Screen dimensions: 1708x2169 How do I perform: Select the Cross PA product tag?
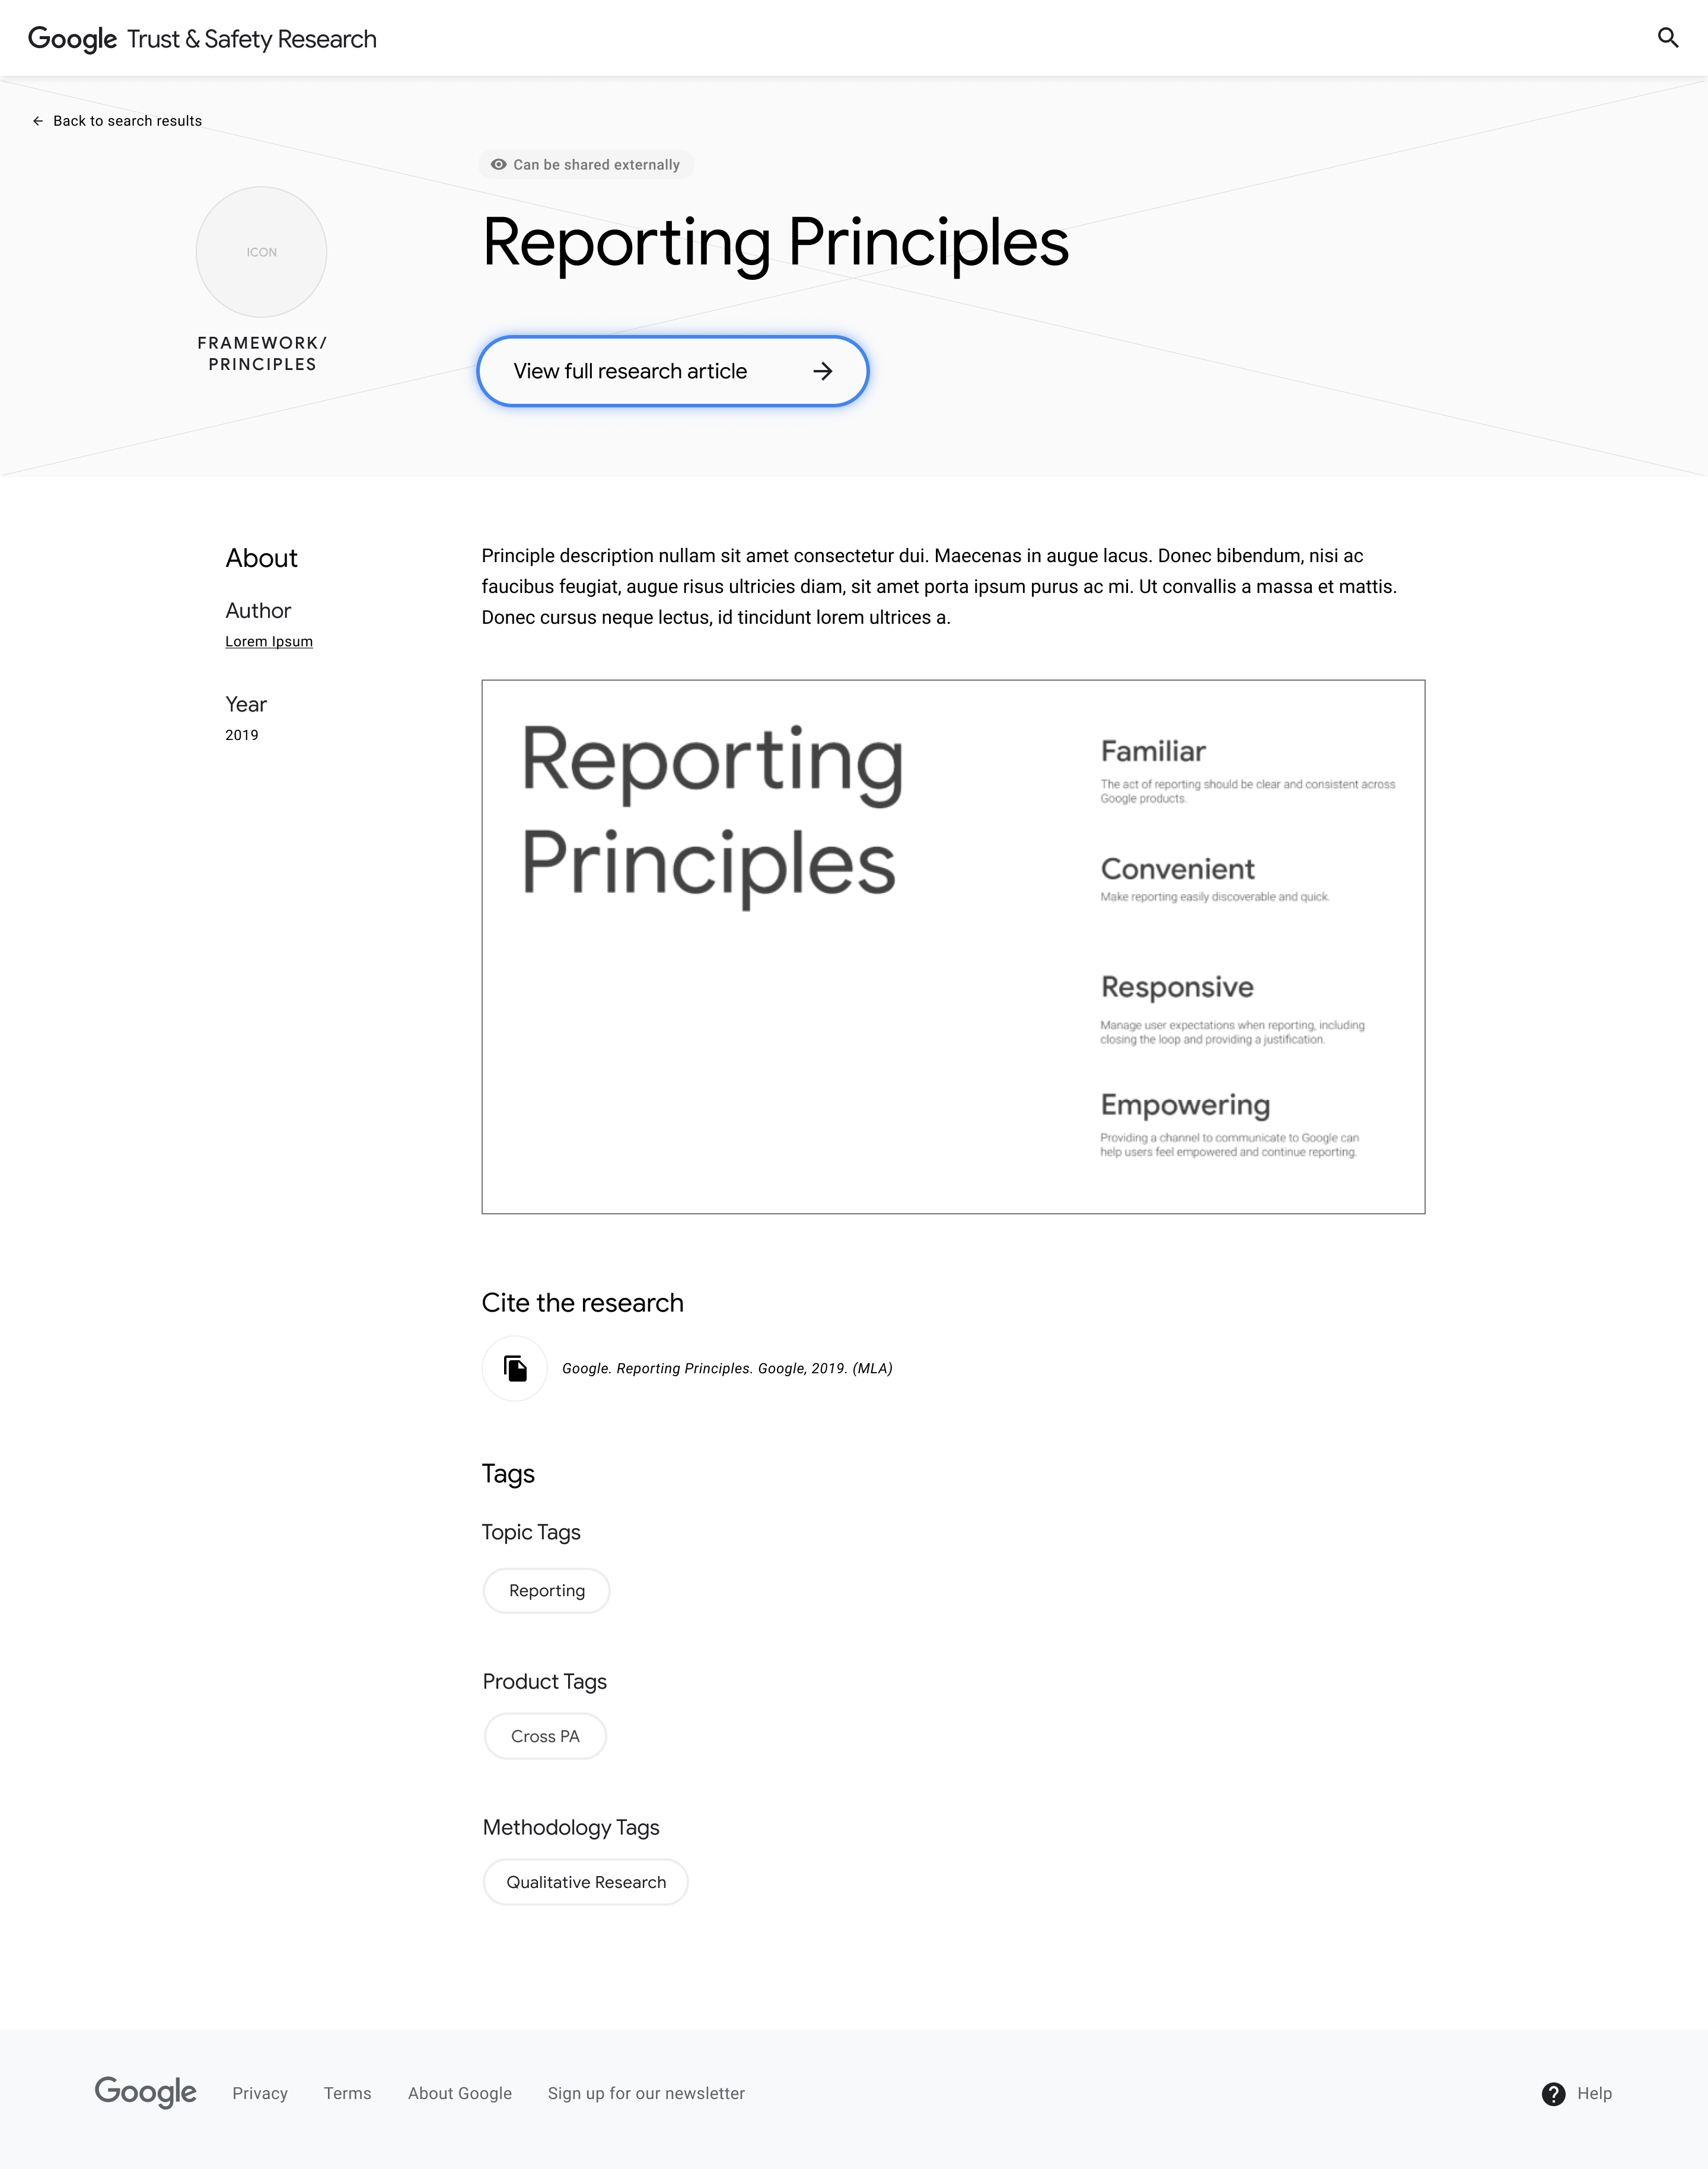545,1736
